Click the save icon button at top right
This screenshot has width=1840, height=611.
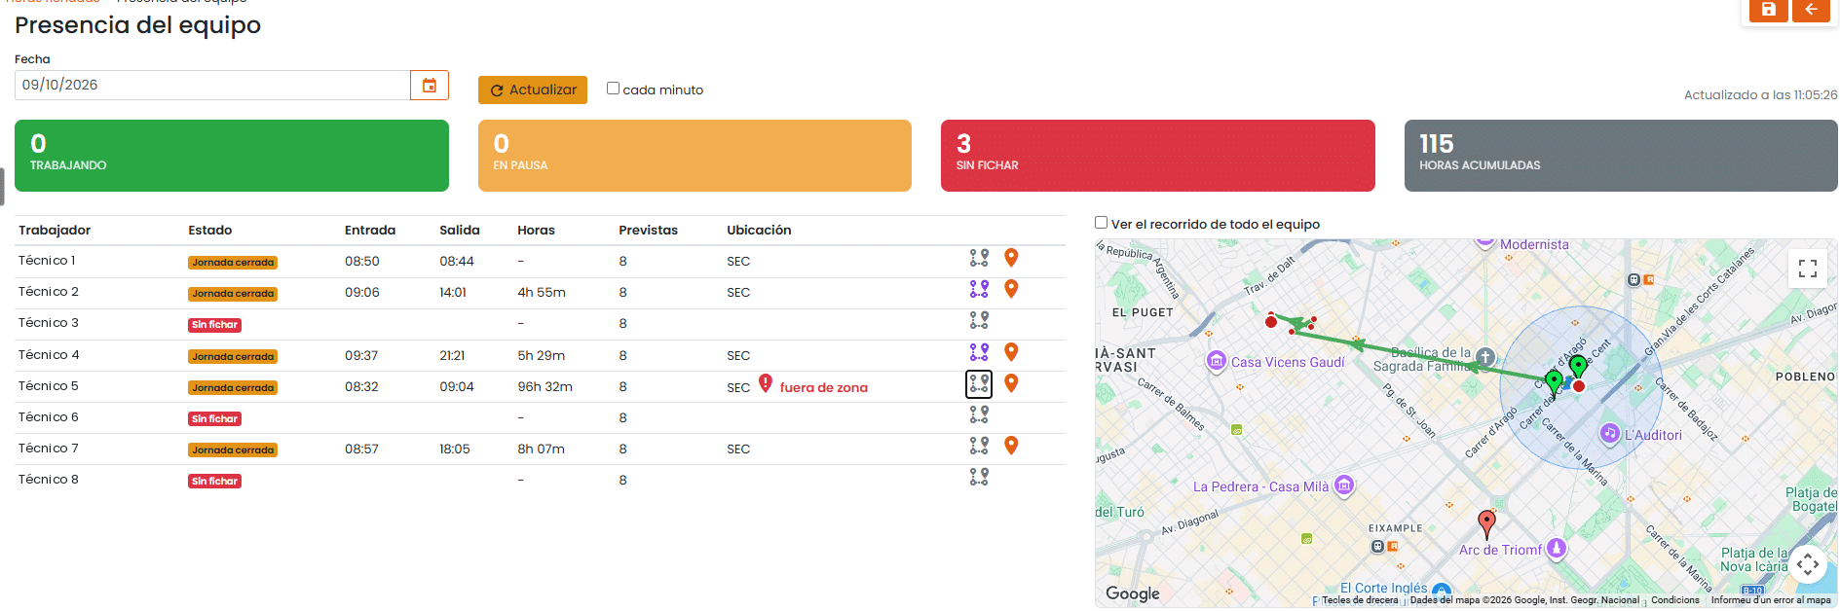(1768, 10)
